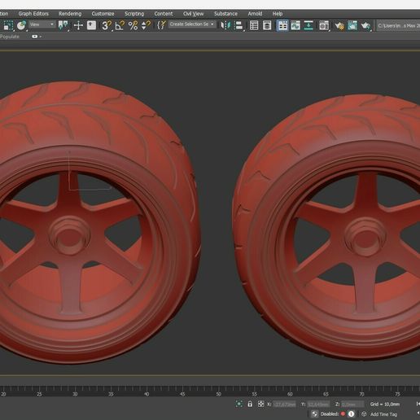Click the ribbon minimize toggle button
420x420 pixels.
(x=35, y=37)
